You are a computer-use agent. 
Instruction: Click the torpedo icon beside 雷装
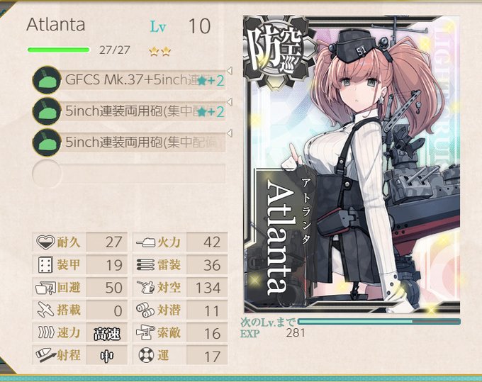point(145,265)
